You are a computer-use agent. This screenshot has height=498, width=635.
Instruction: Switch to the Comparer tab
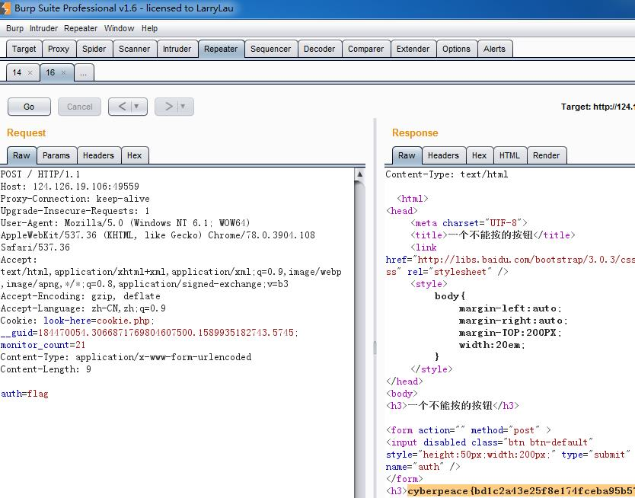[x=365, y=49]
